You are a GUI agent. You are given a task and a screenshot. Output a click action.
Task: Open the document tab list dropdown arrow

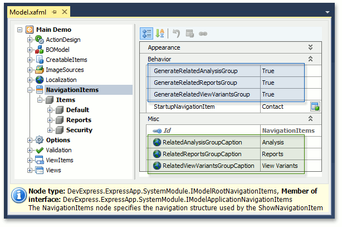coord(328,12)
